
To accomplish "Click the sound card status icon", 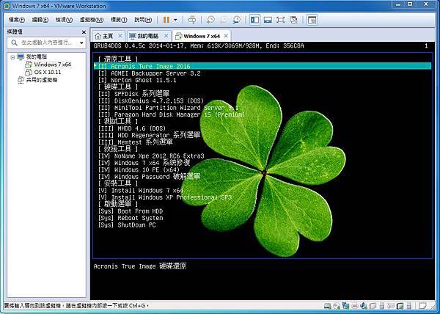I will 364,306.
